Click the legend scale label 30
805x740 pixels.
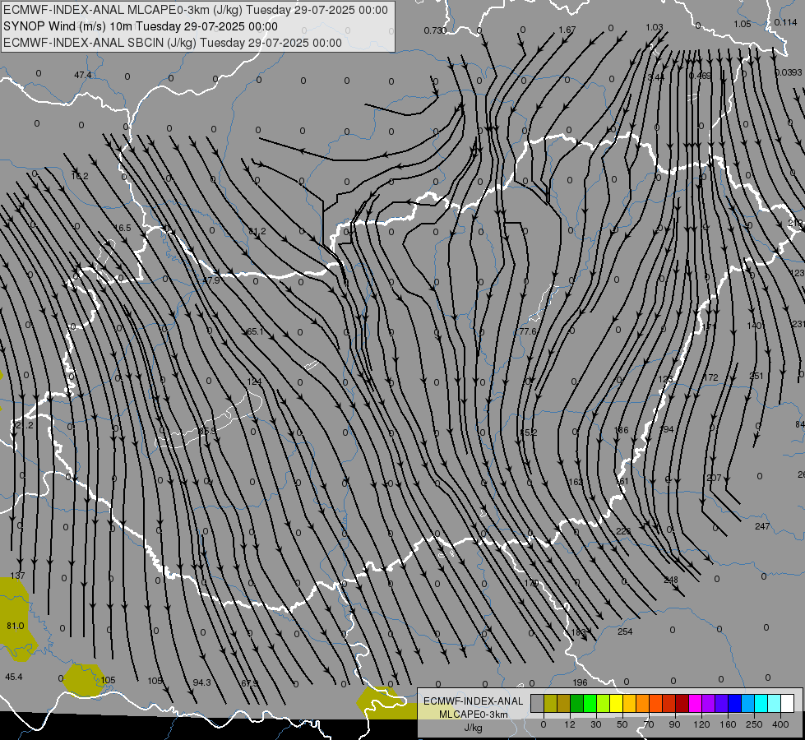(x=595, y=724)
